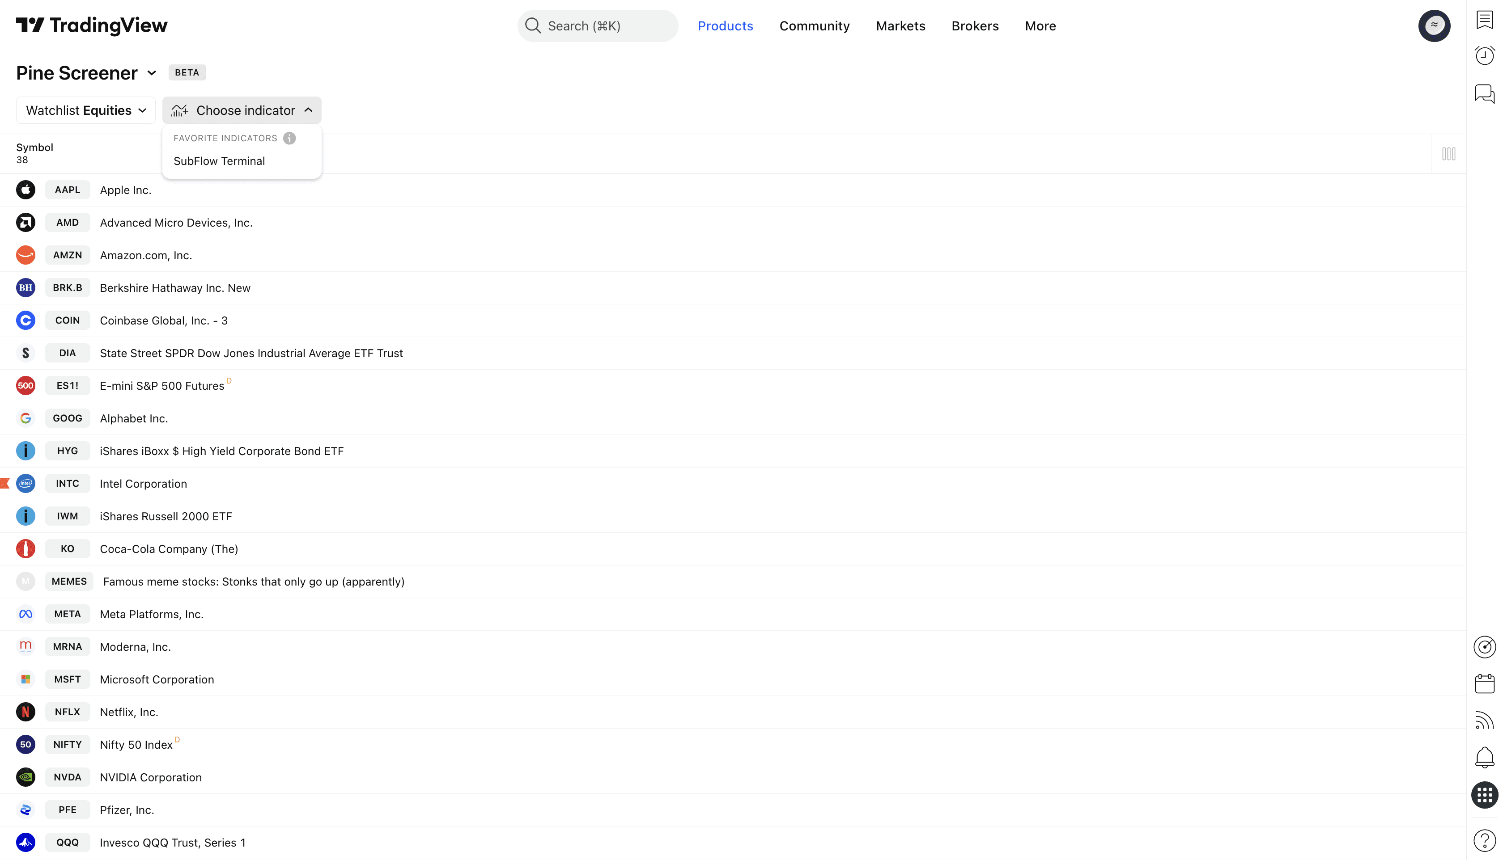
Task: Click the column setup icon
Action: (1448, 154)
